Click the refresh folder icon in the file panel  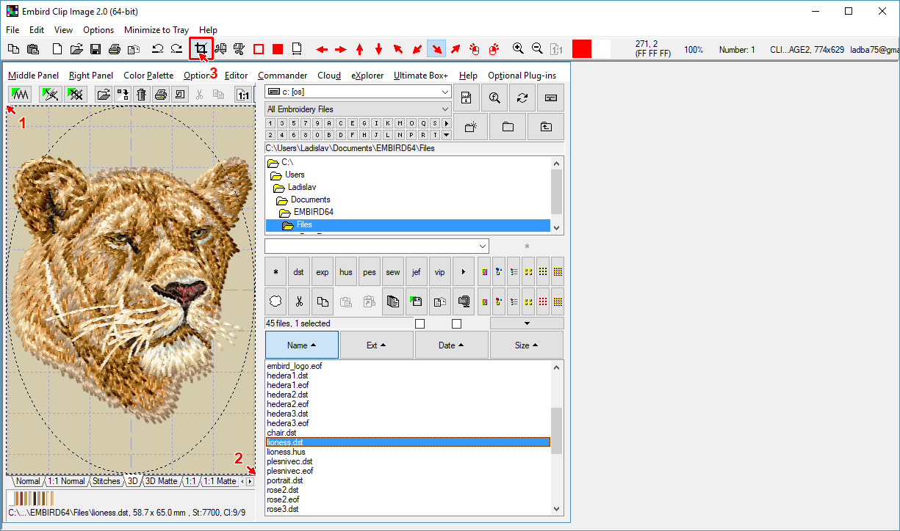pos(522,98)
